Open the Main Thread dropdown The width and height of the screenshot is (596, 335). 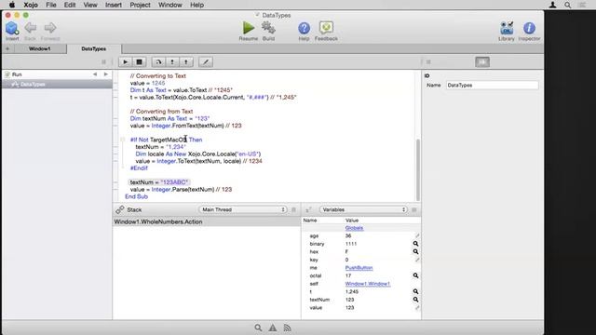242,209
